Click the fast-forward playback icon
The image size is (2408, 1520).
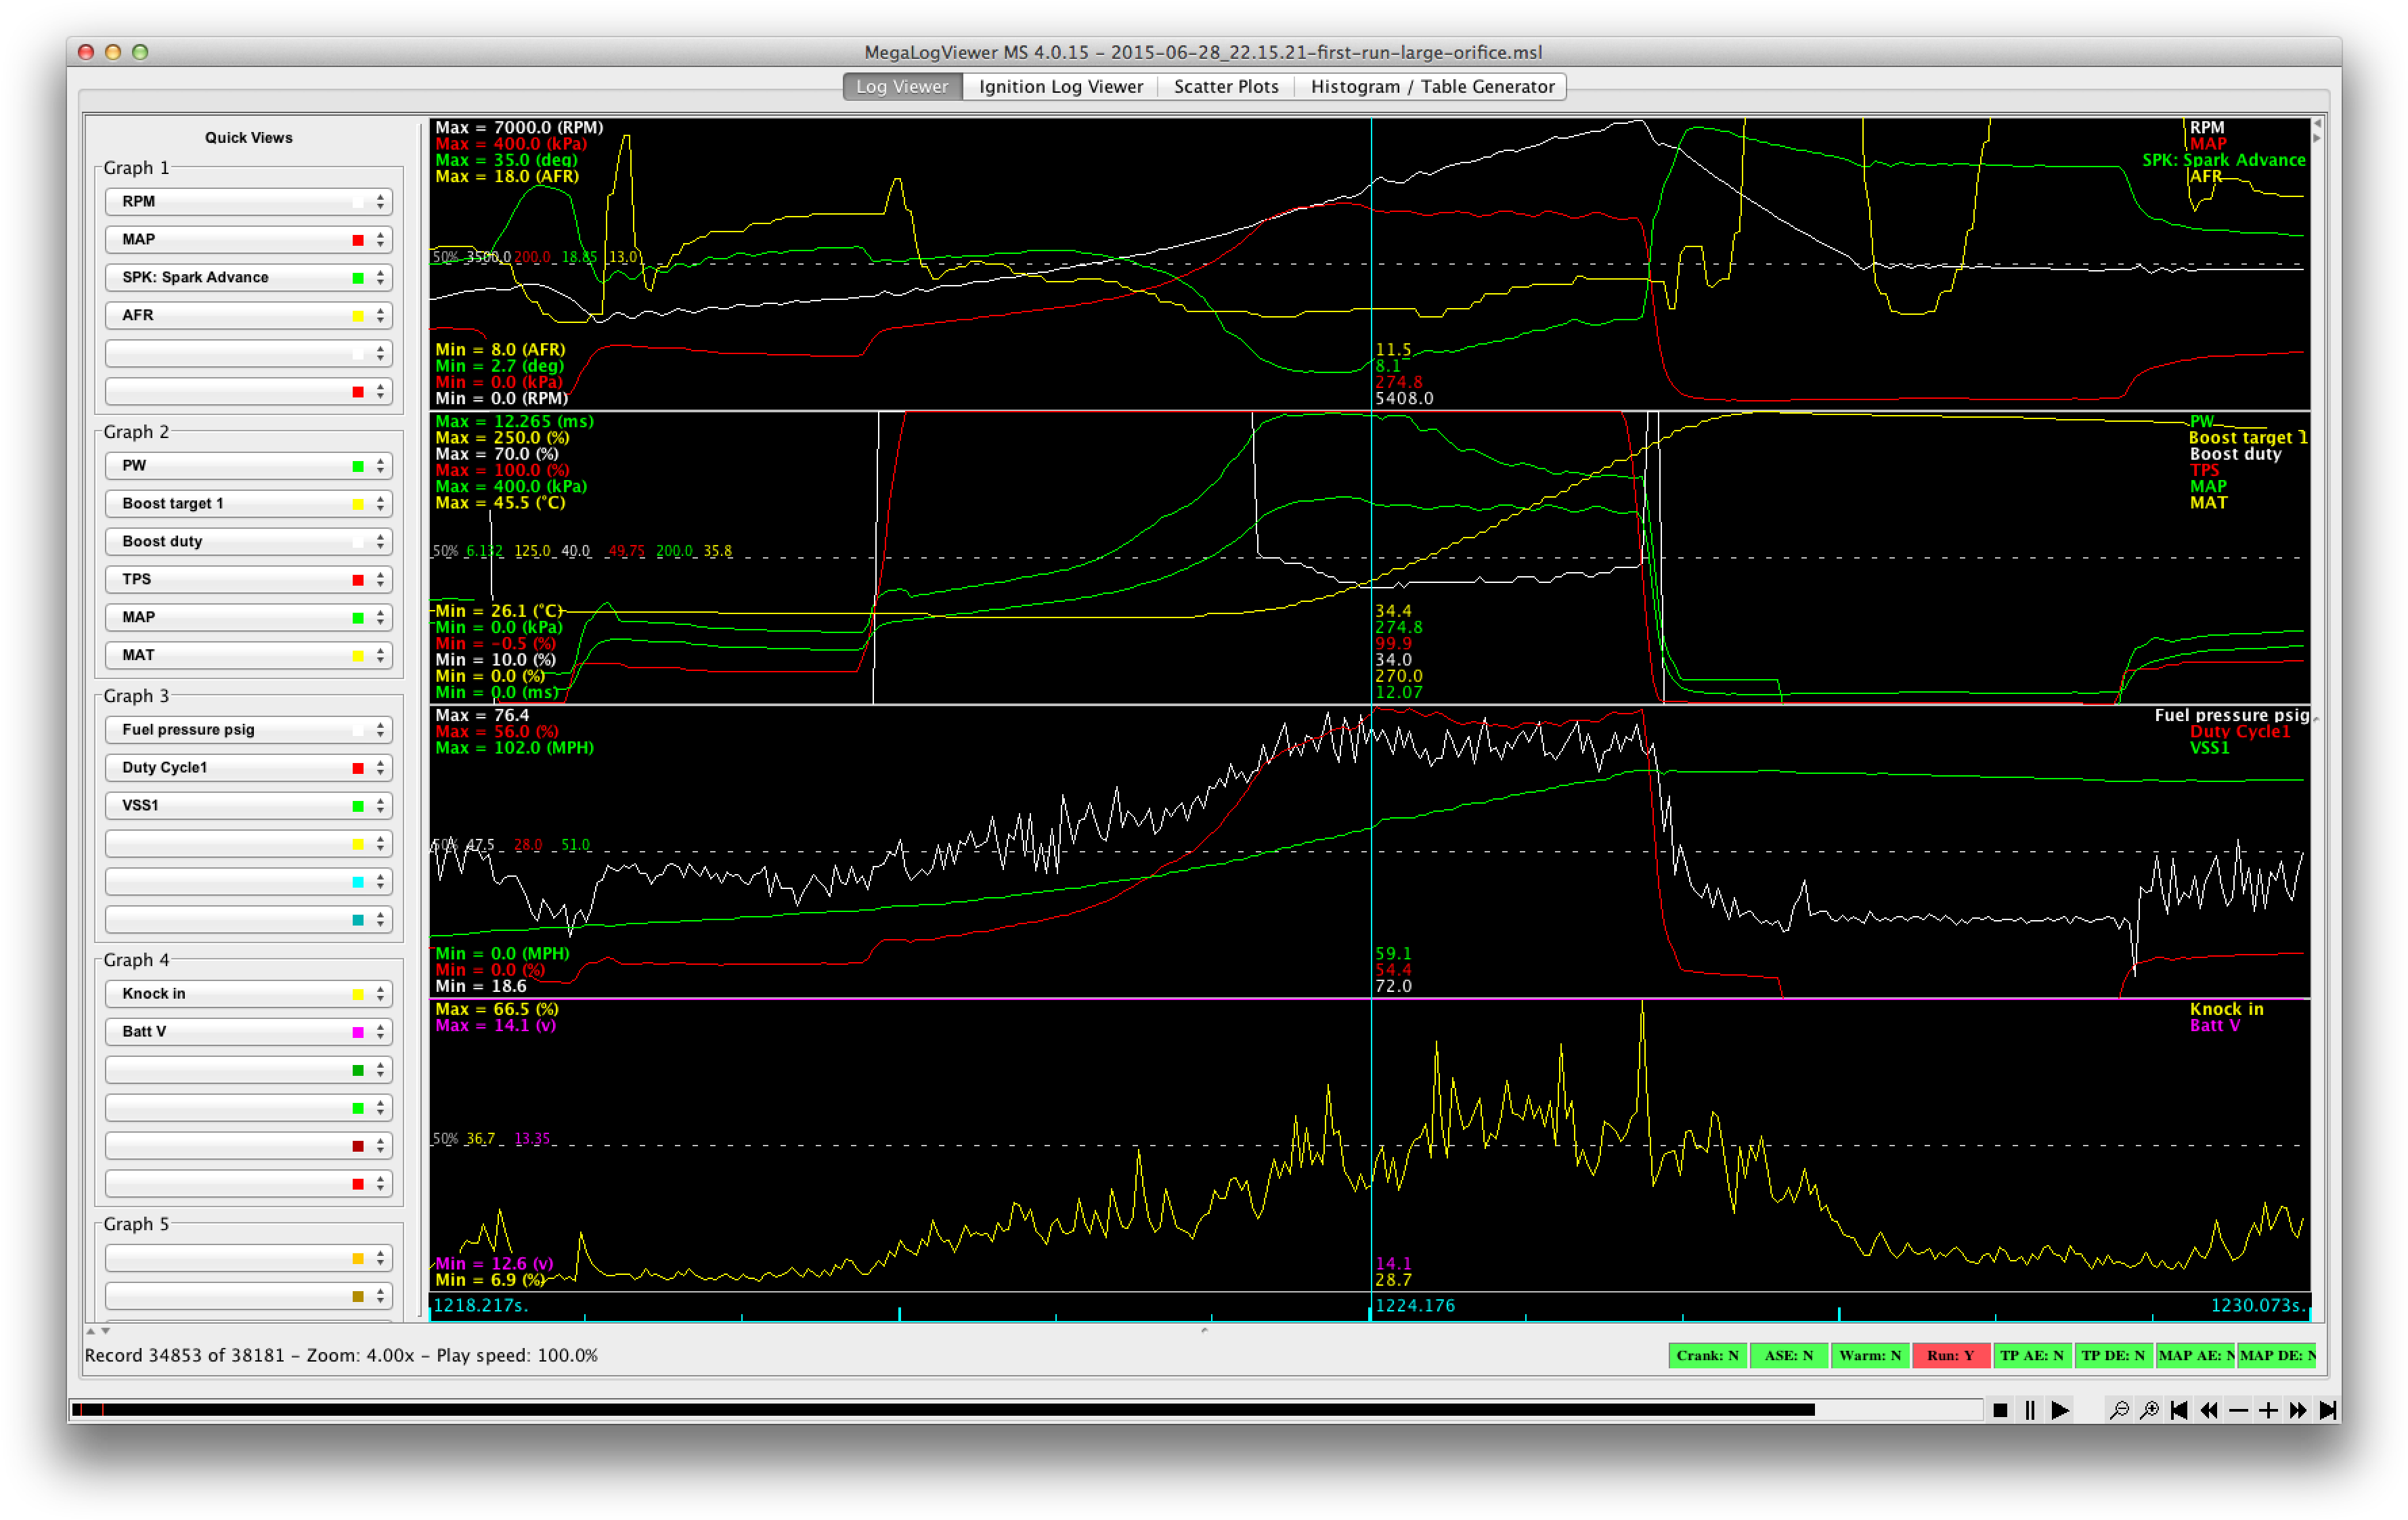click(2299, 1411)
